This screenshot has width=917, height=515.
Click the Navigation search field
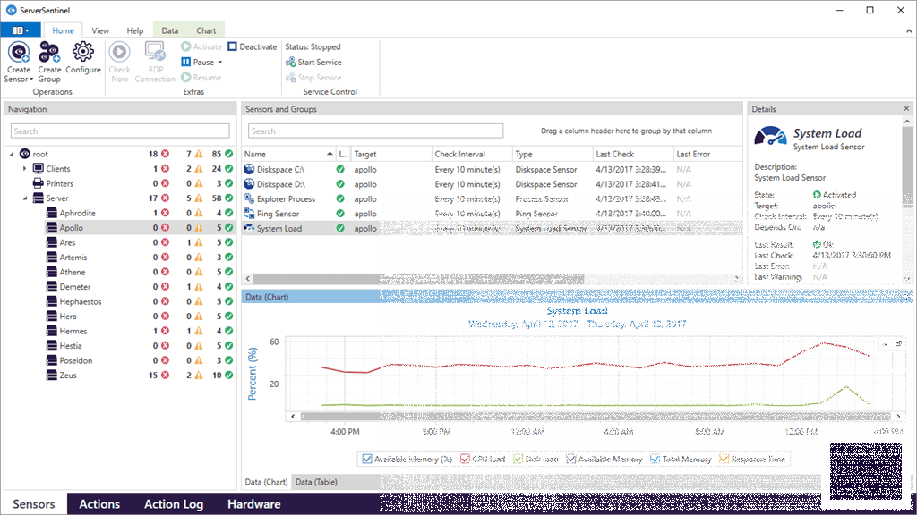pos(120,131)
